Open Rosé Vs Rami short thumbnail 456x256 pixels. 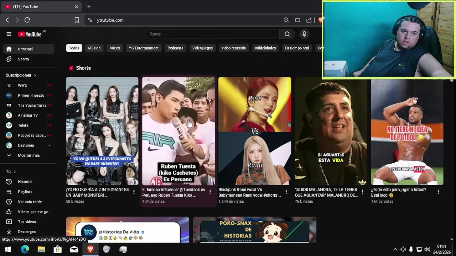tap(255, 131)
